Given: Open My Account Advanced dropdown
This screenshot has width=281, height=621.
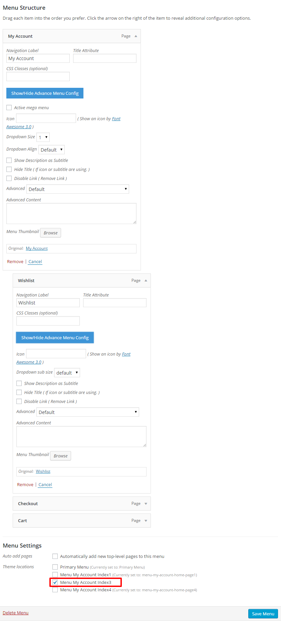Looking at the screenshot, I should click(x=78, y=189).
